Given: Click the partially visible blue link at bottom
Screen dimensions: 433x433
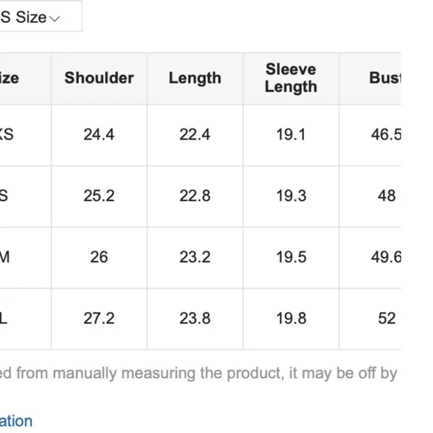Looking at the screenshot, I should coord(16,421).
